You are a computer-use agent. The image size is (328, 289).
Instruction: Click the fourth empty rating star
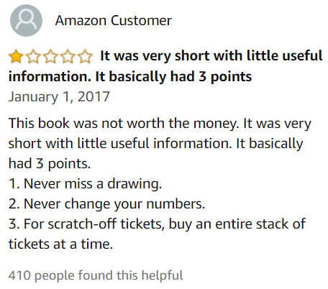pos(68,57)
